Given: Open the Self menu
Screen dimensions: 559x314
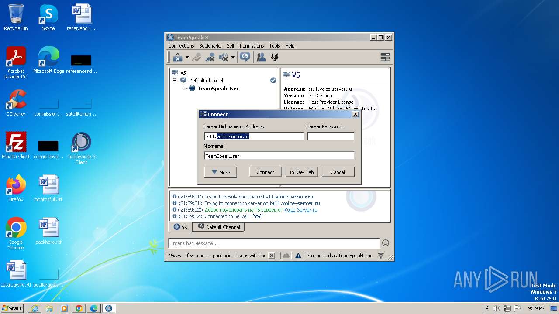Looking at the screenshot, I should pos(231,46).
